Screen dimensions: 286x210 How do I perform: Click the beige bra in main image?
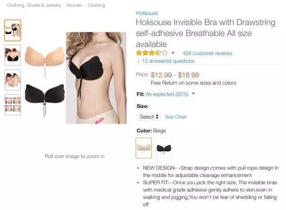[x=45, y=58]
